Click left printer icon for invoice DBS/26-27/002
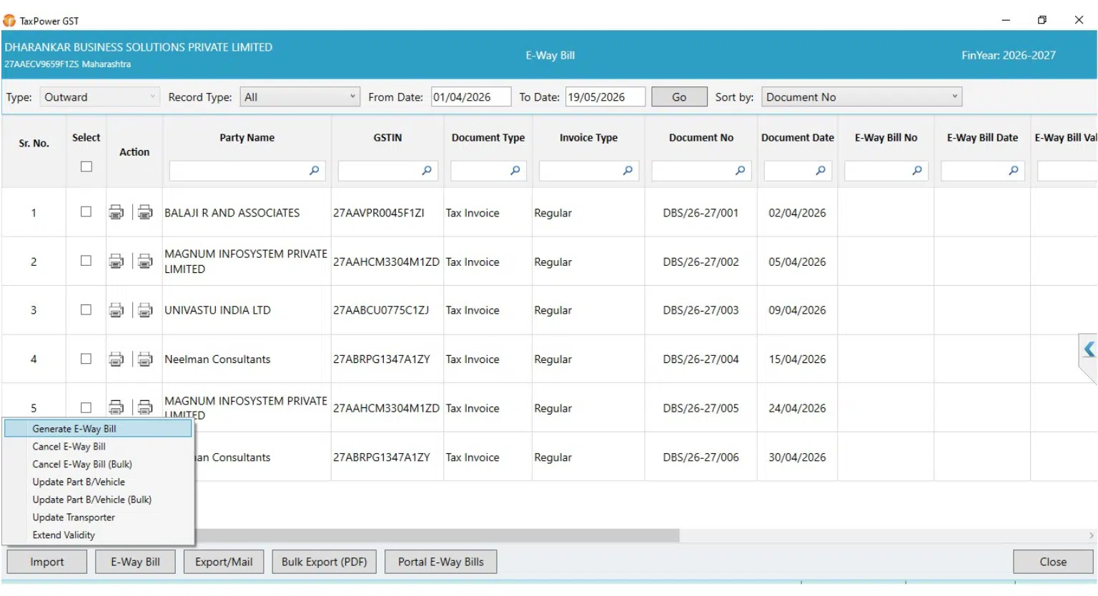 [116, 262]
